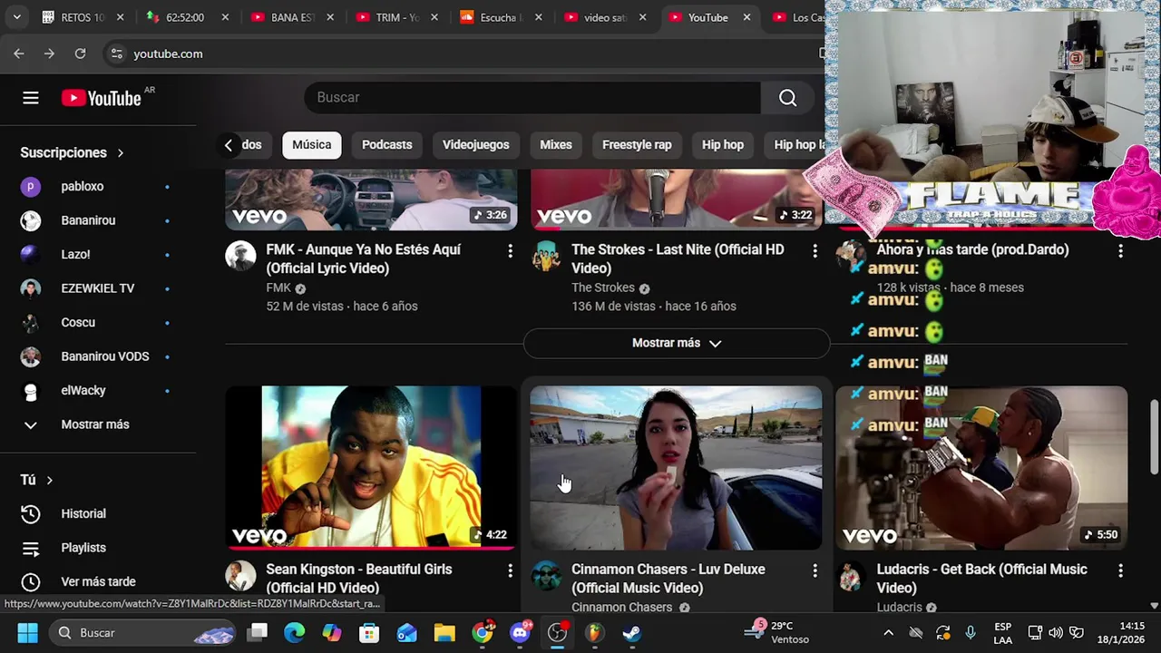This screenshot has width=1161, height=653.
Task: Switch to the TRIM YouTube tab
Action: 395,17
